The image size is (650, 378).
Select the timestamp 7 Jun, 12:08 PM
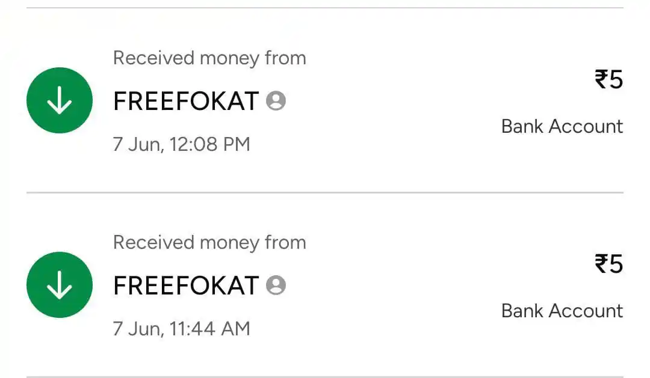coord(182,144)
